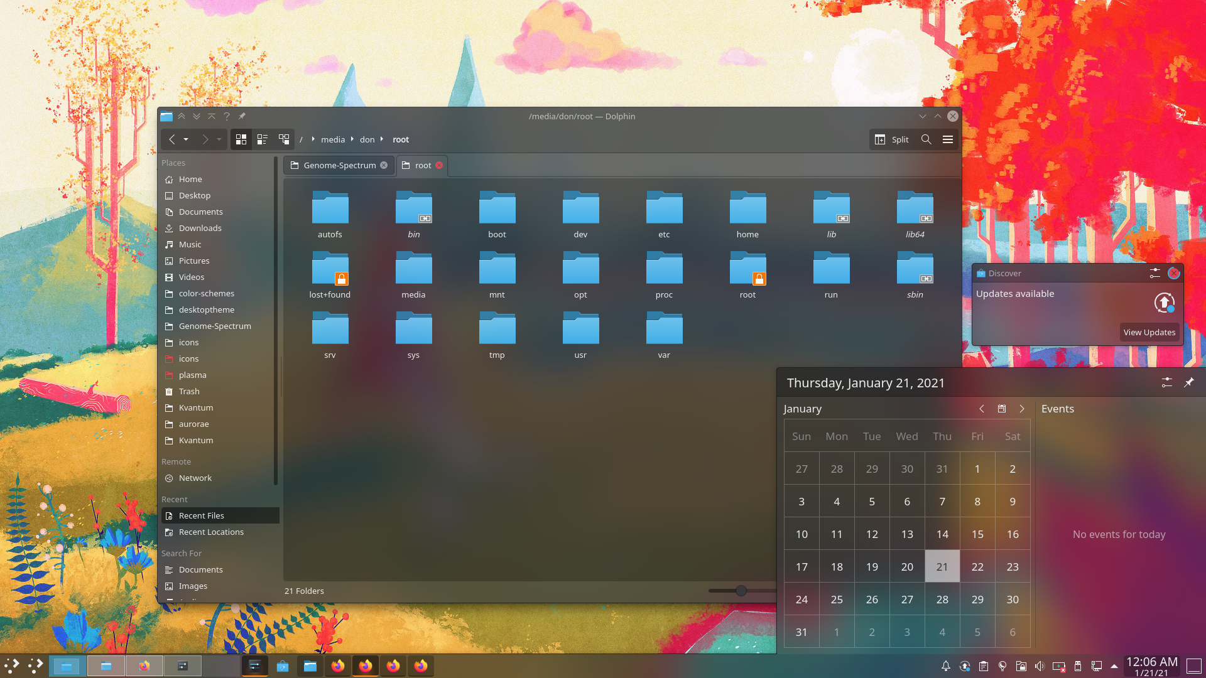Open Network under Remote
The image size is (1206, 678).
[x=217, y=478]
